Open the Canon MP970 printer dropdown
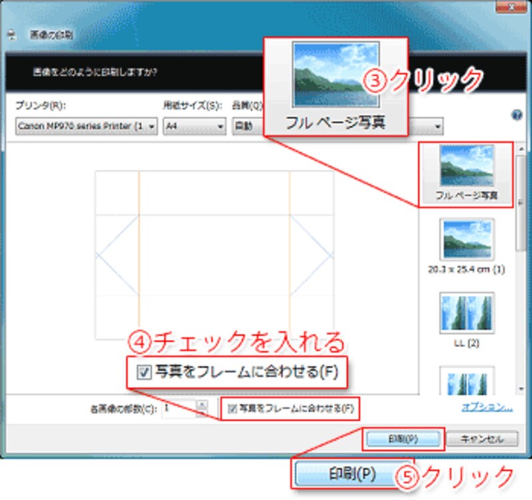Screen dimensions: 532x500 (86, 126)
